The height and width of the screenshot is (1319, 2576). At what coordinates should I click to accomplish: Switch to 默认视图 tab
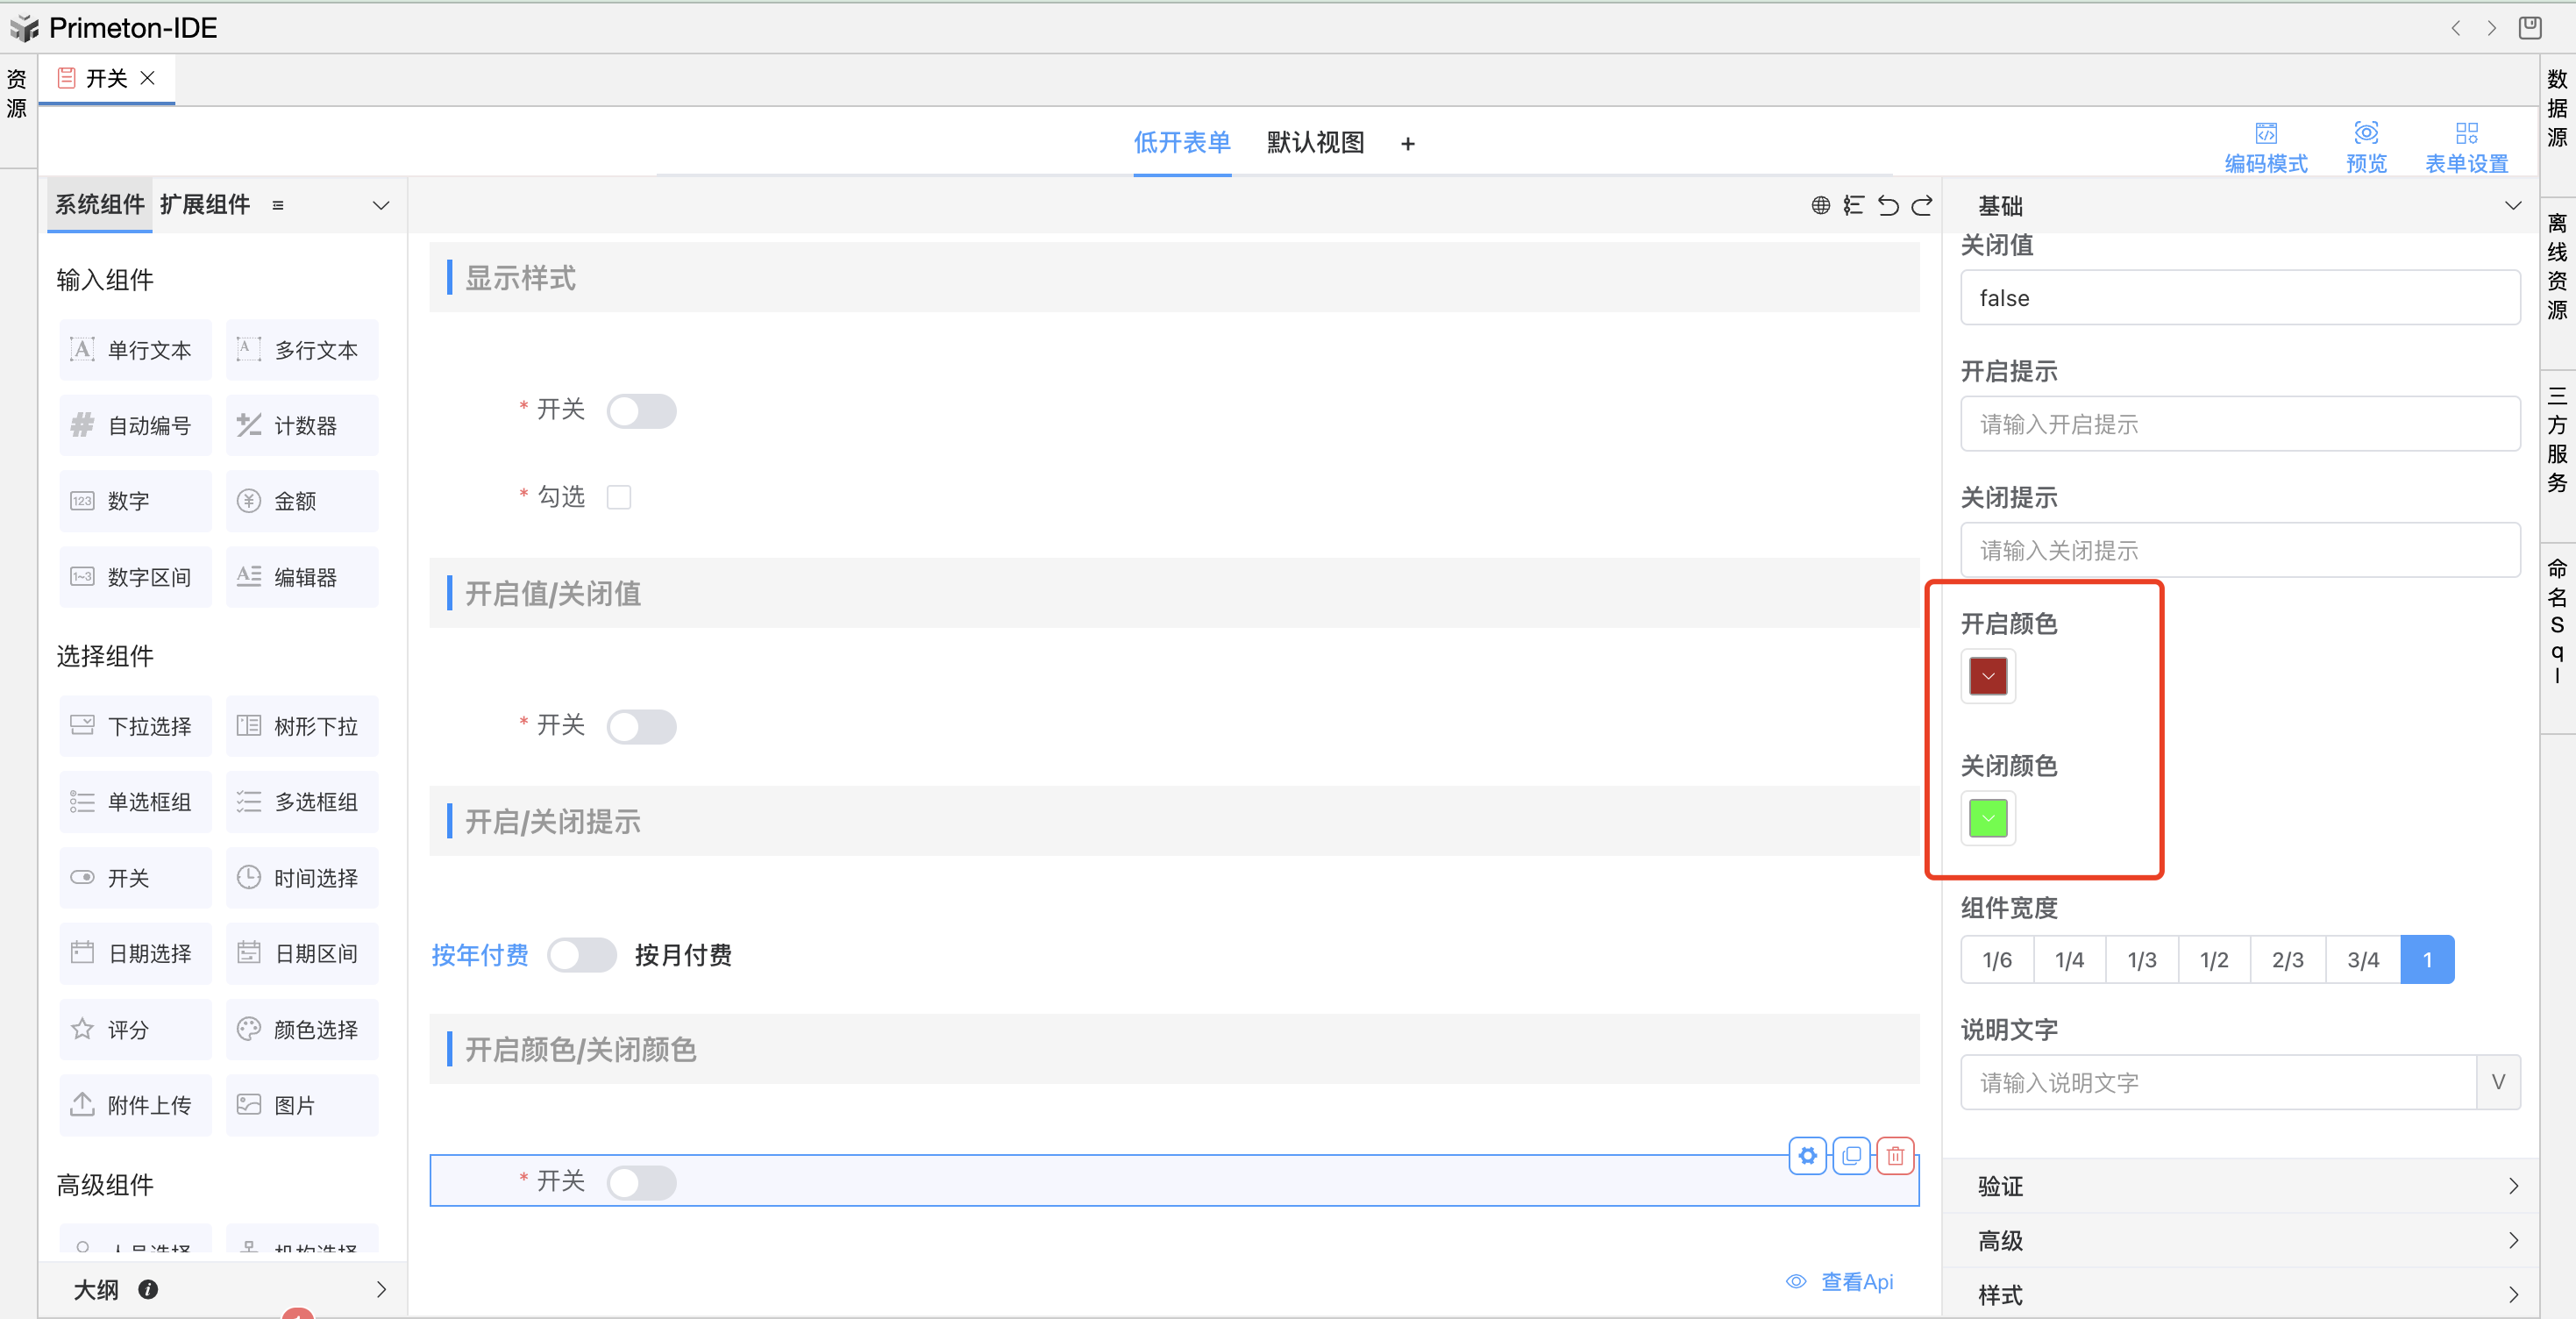point(1314,143)
